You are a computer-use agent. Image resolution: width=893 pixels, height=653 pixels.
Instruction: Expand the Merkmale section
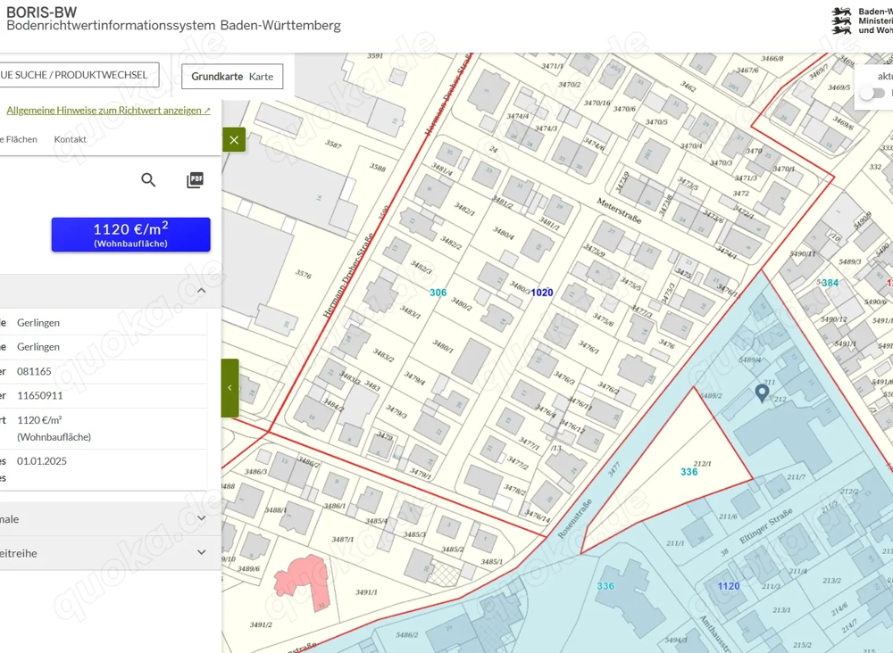coord(202,518)
